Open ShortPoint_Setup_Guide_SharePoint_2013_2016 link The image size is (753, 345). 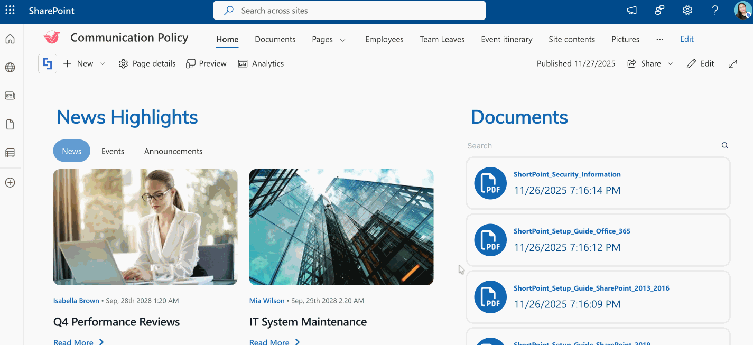pyautogui.click(x=591, y=288)
